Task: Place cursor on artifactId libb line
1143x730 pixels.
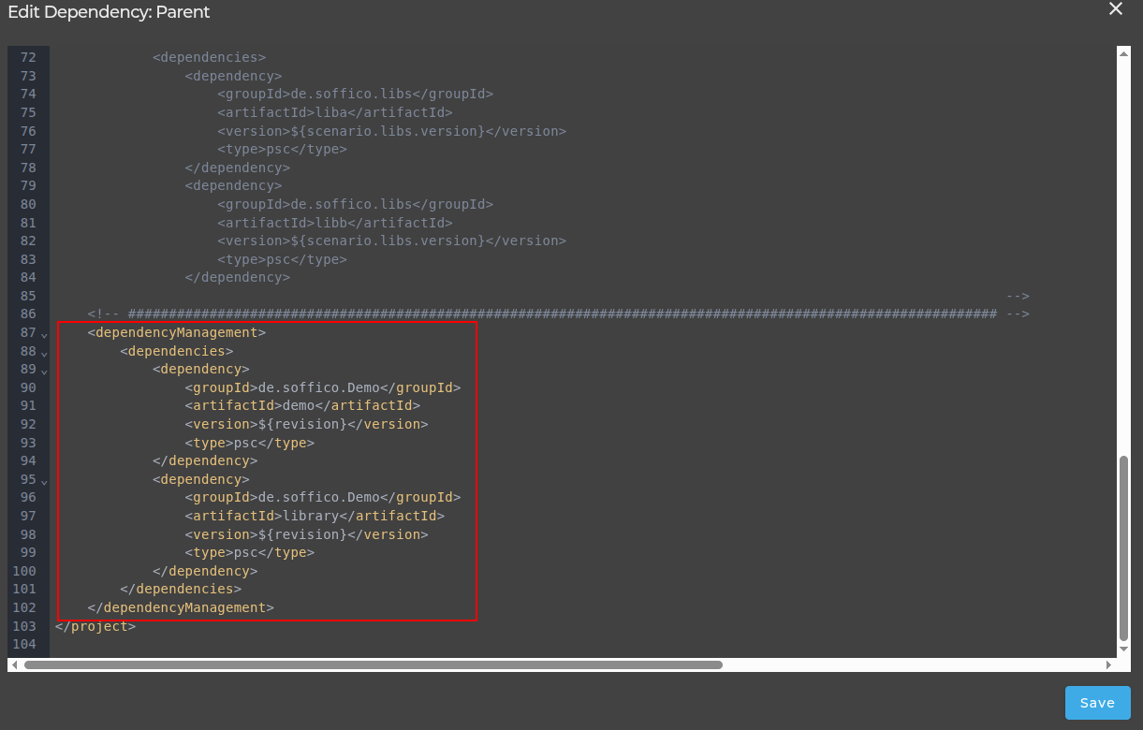Action: coord(335,223)
